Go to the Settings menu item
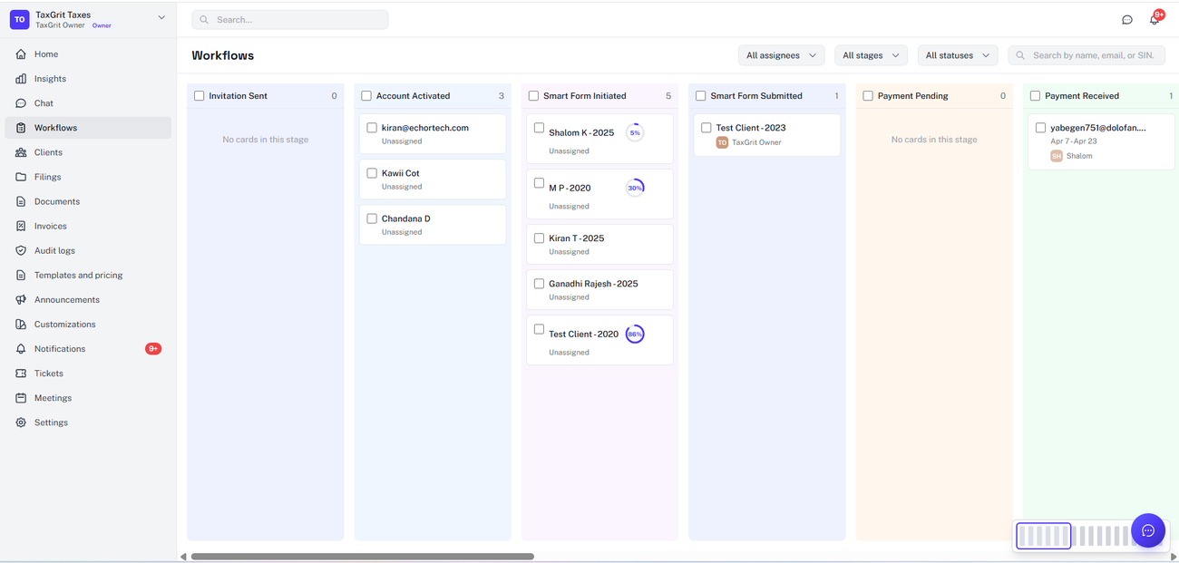Viewport: 1179px width, 563px height. 88,422
